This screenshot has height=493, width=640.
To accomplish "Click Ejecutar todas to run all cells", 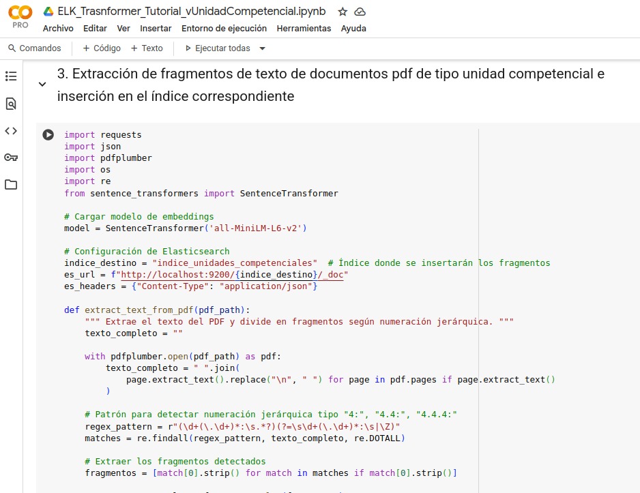I will click(218, 48).
